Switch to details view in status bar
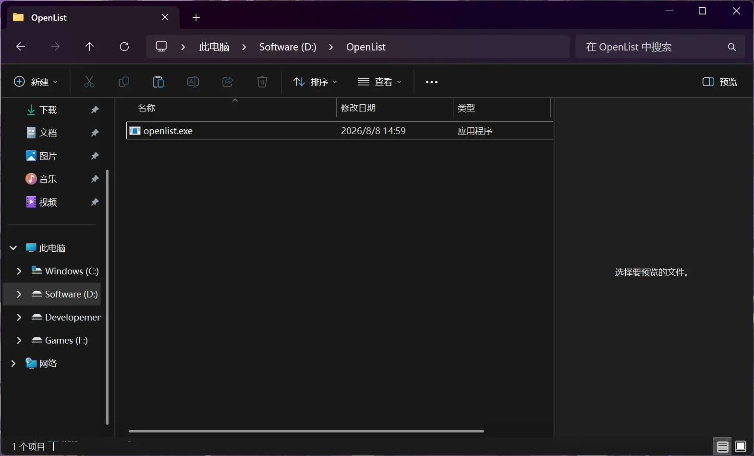This screenshot has width=754, height=456. [x=723, y=447]
